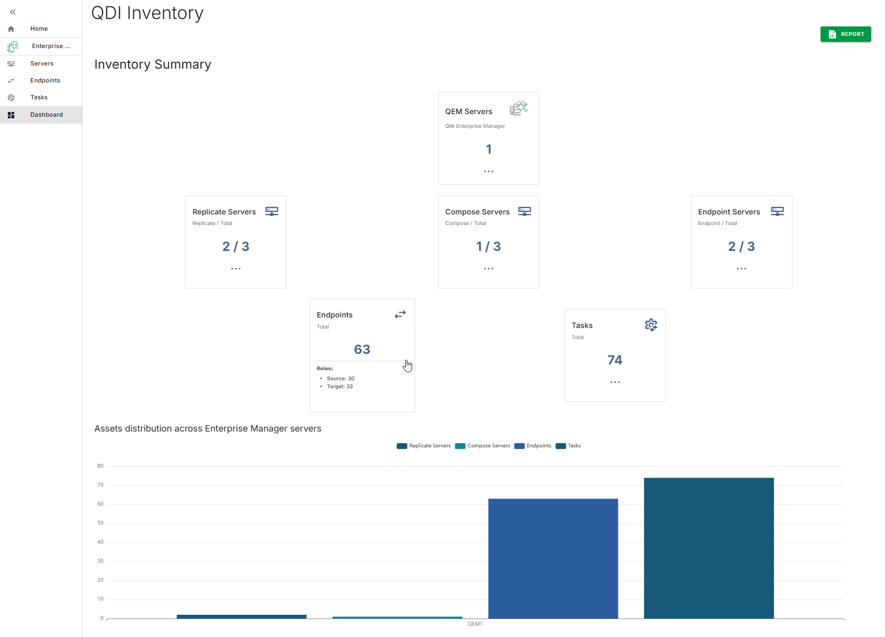Viewport: 885px width, 637px height.
Task: Go to Home from the sidebar
Action: [39, 29]
